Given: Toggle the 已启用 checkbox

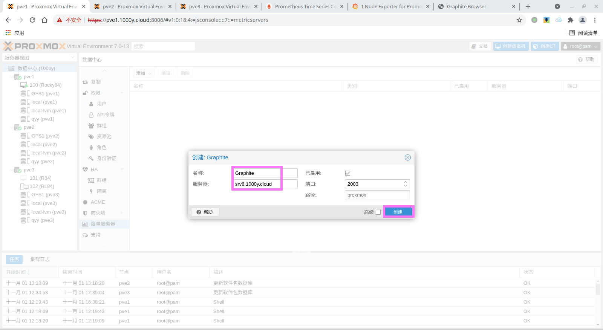Looking at the screenshot, I should [347, 173].
